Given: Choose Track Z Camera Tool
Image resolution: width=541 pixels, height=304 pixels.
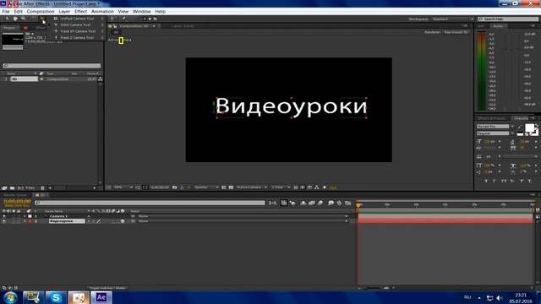Looking at the screenshot, I should click(77, 37).
